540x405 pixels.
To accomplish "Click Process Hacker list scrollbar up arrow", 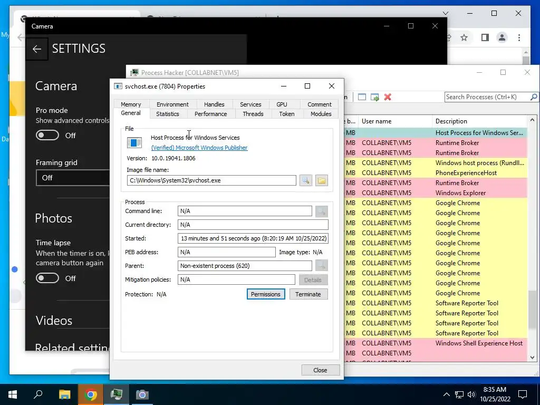I will [533, 120].
